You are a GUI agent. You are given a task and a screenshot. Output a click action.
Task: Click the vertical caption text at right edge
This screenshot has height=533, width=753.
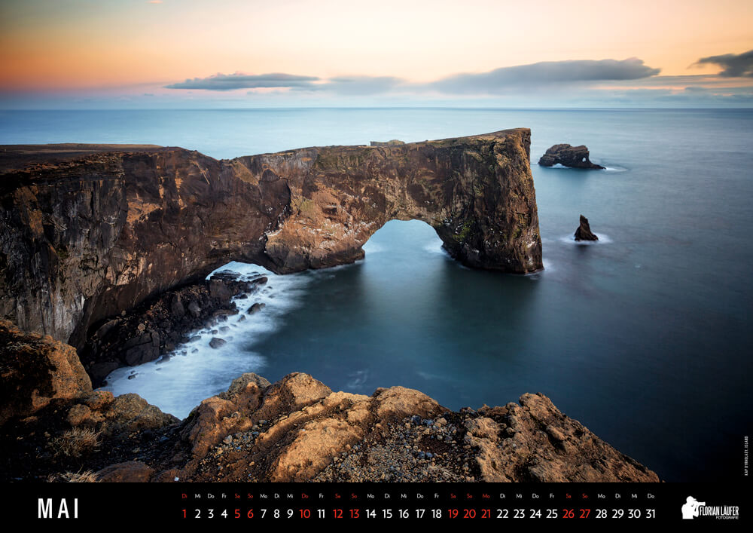tap(745, 455)
